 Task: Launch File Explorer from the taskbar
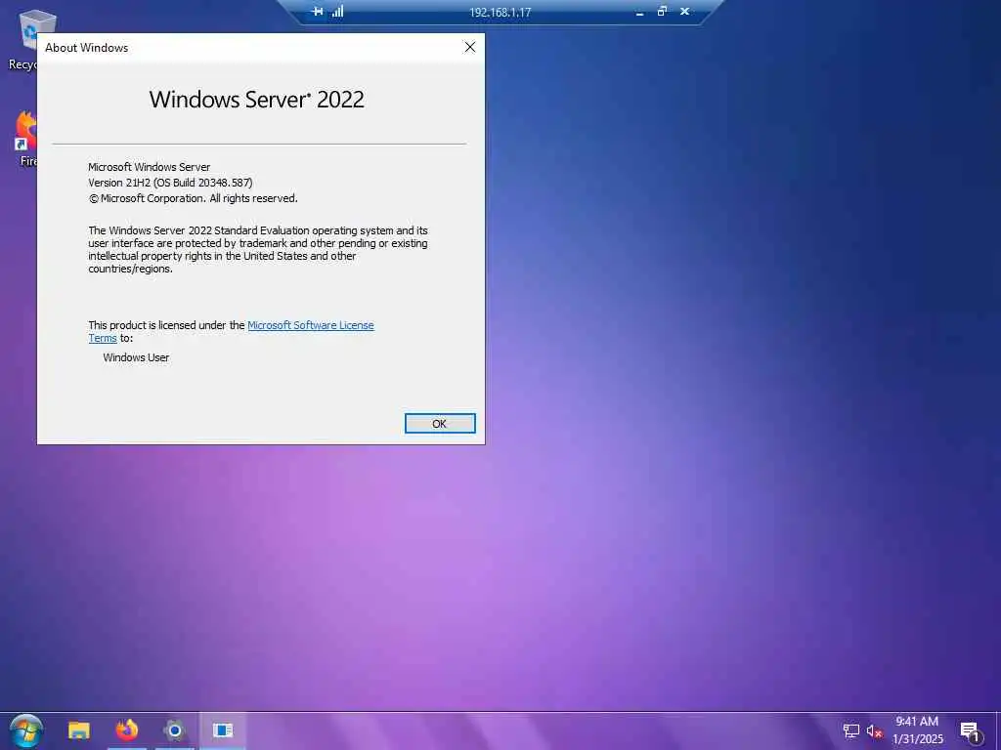pyautogui.click(x=79, y=730)
